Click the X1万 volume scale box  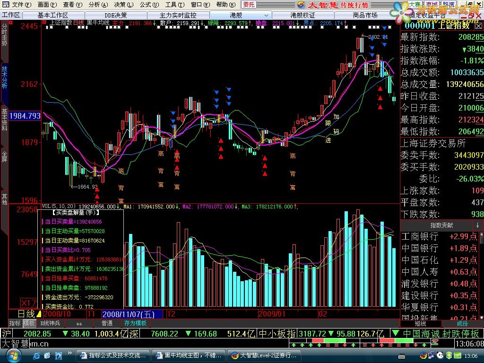pos(29,302)
